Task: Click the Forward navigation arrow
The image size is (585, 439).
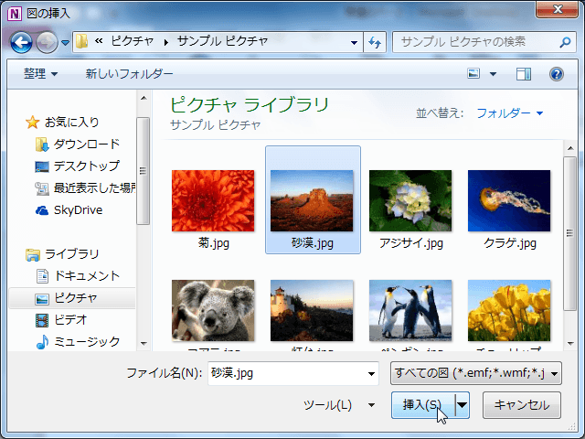Action: click(x=47, y=42)
